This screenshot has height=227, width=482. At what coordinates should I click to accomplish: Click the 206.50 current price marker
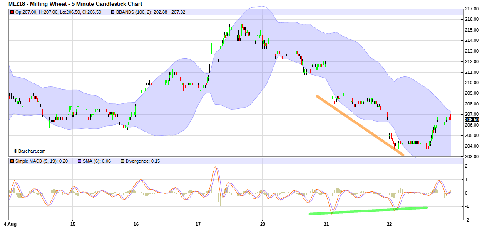point(471,120)
